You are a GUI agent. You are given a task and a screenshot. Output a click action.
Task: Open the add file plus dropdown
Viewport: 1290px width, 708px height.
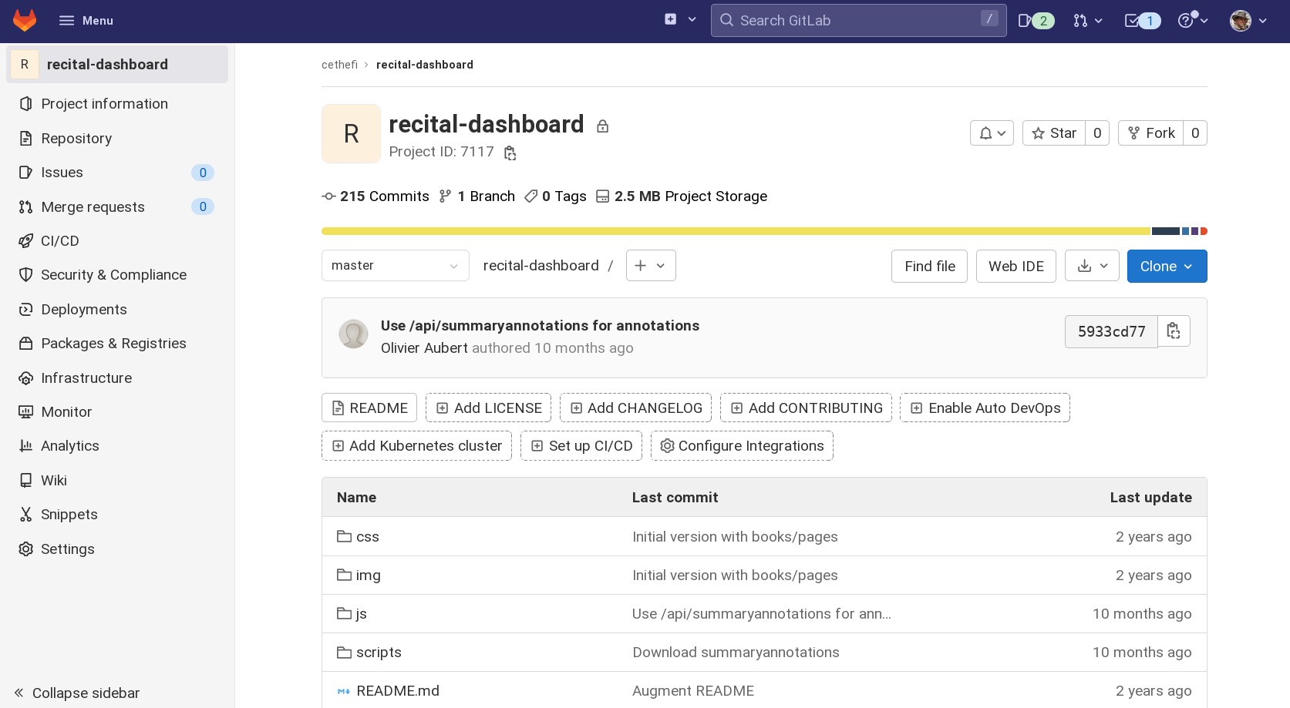point(651,266)
